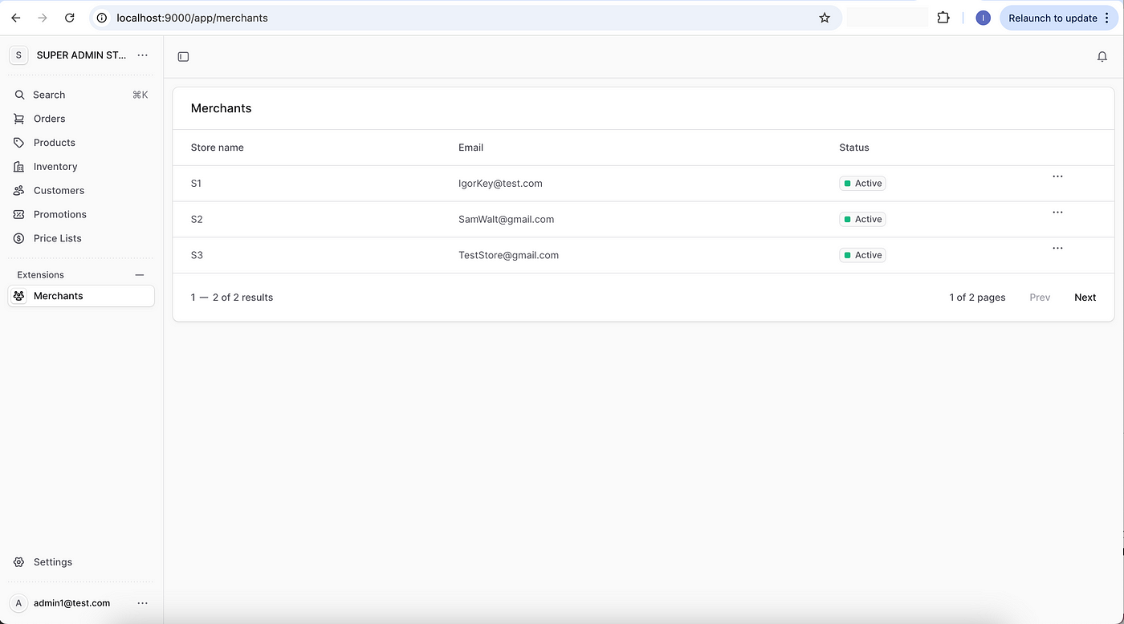1124x624 pixels.
Task: Click the Prev pagination button
Action: click(x=1040, y=298)
